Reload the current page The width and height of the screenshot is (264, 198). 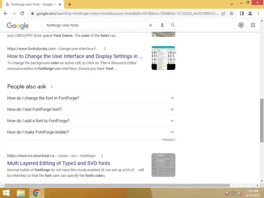tap(22, 13)
